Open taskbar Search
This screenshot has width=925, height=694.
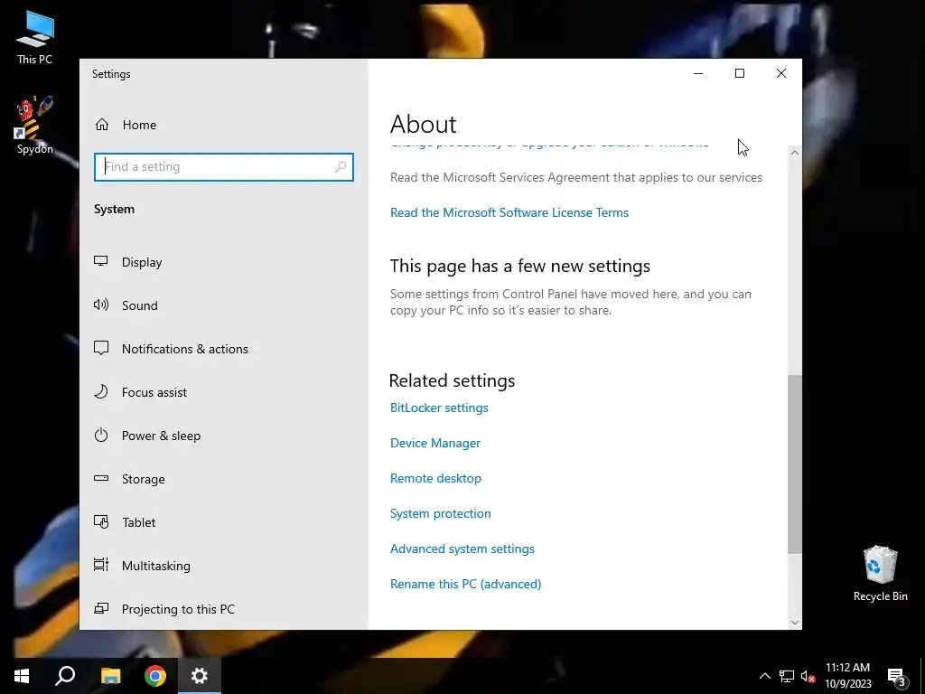click(x=65, y=676)
